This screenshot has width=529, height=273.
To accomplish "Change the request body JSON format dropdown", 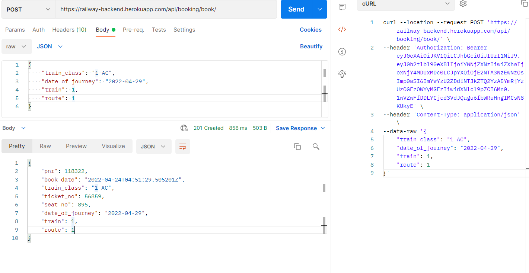I will [50, 46].
